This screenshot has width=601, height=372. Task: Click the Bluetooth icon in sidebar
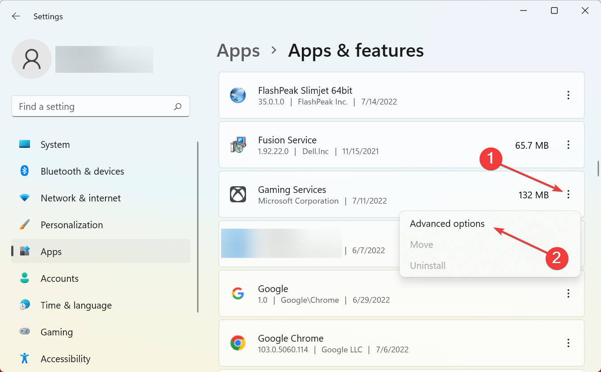25,171
